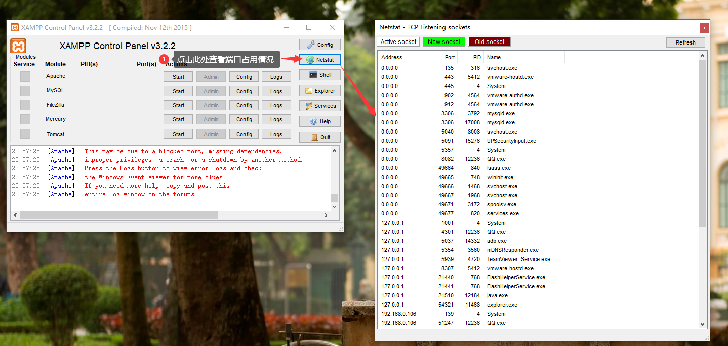Start the FileZilla module
Viewport: 728px width, 346px height.
pyautogui.click(x=178, y=105)
